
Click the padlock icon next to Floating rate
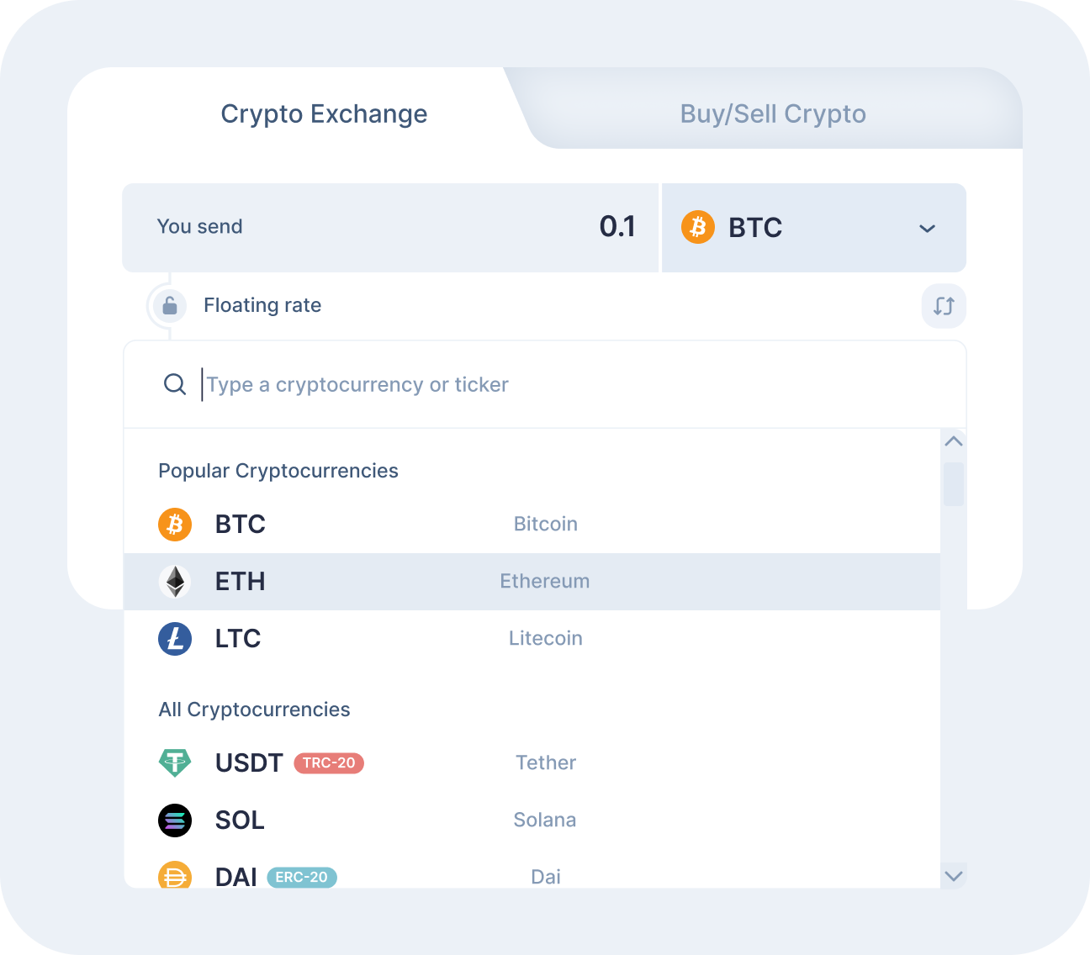pos(169,306)
